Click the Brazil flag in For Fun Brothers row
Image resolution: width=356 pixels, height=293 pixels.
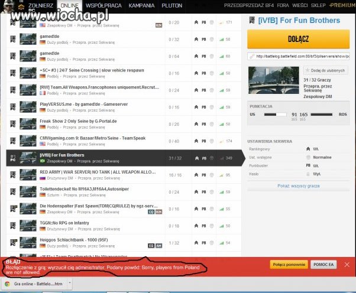click(x=43, y=161)
